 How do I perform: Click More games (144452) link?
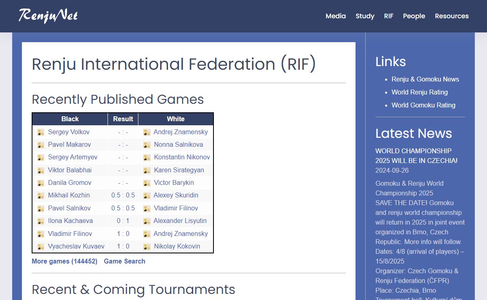click(x=65, y=261)
